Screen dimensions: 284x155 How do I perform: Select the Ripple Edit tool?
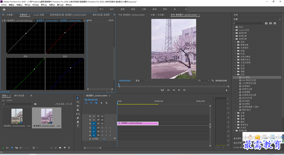click(78, 106)
